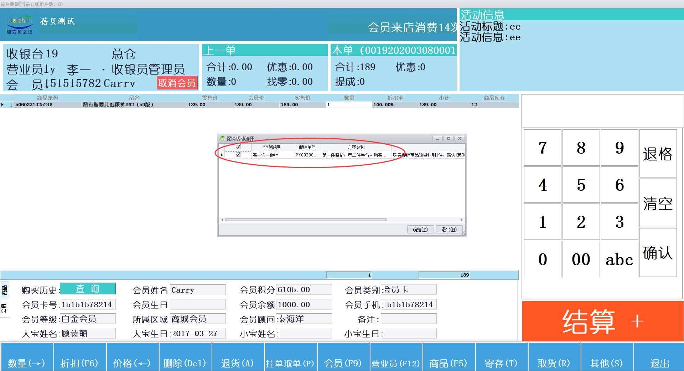The image size is (684, 371).
Task: Click the 查询 purchase history button
Action: (88, 289)
